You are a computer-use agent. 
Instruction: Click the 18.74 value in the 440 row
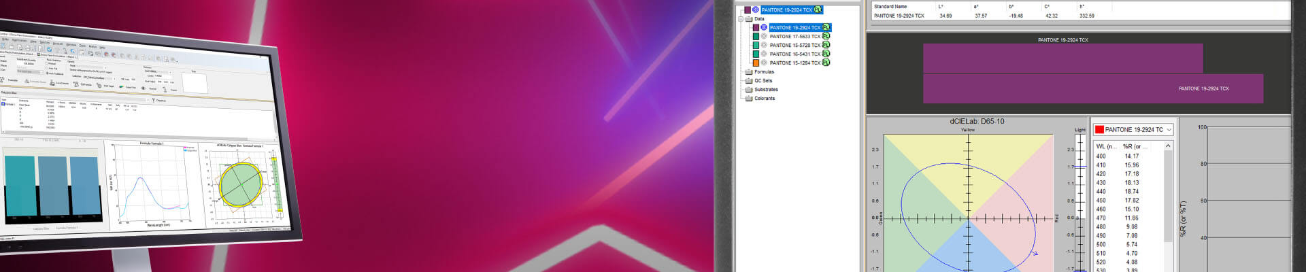click(x=1131, y=192)
